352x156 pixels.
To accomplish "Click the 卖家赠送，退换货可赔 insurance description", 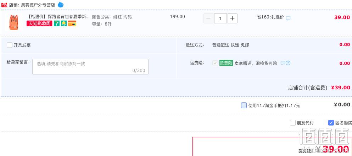I will pyautogui.click(x=256, y=63).
